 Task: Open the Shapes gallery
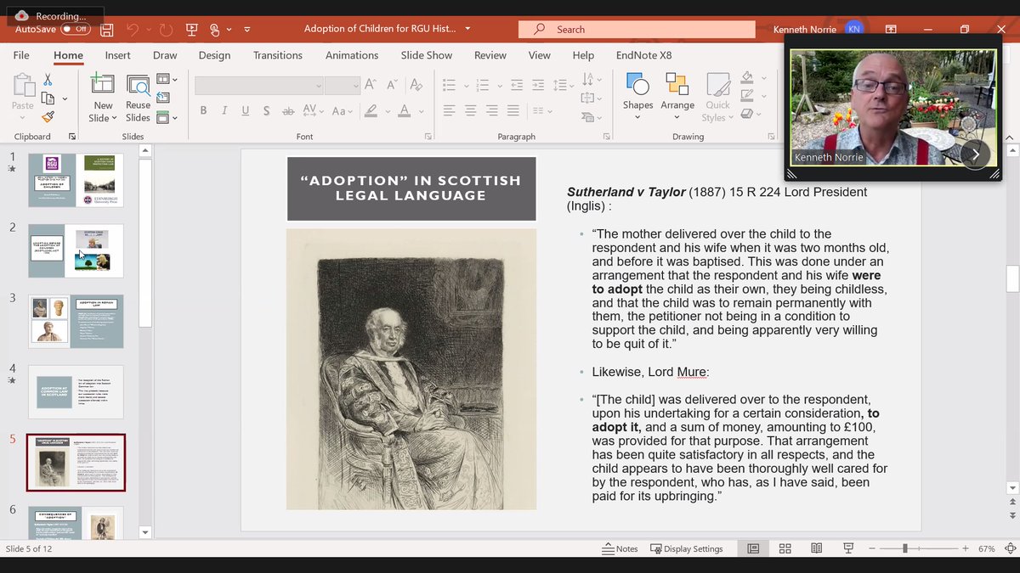637,95
